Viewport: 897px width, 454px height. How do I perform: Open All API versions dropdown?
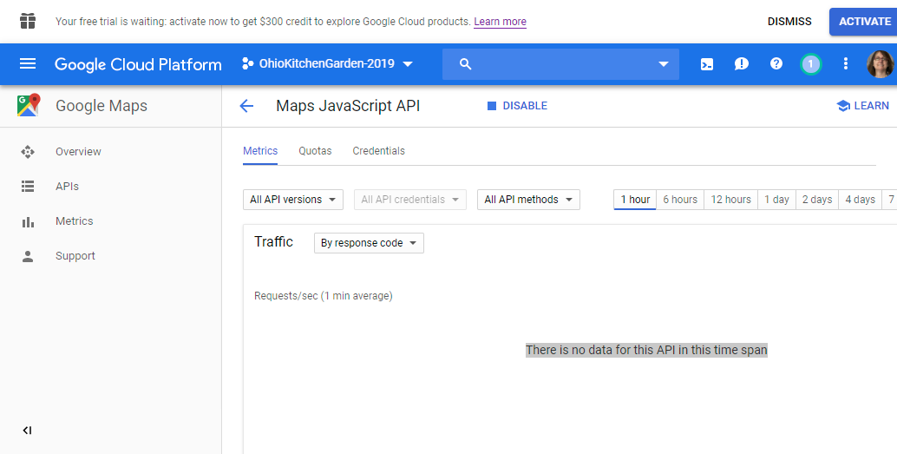pyautogui.click(x=293, y=200)
